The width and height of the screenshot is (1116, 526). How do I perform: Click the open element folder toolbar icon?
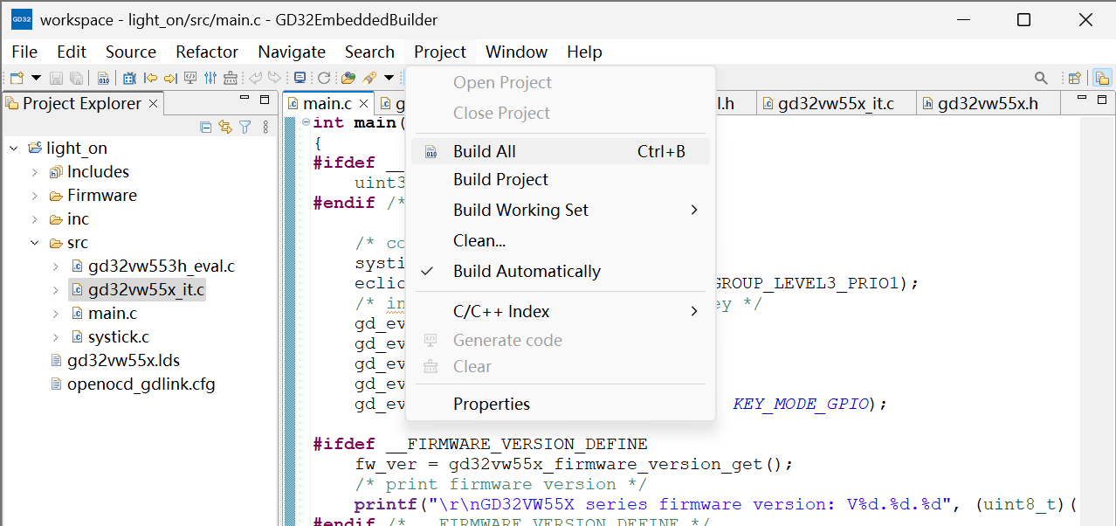348,78
